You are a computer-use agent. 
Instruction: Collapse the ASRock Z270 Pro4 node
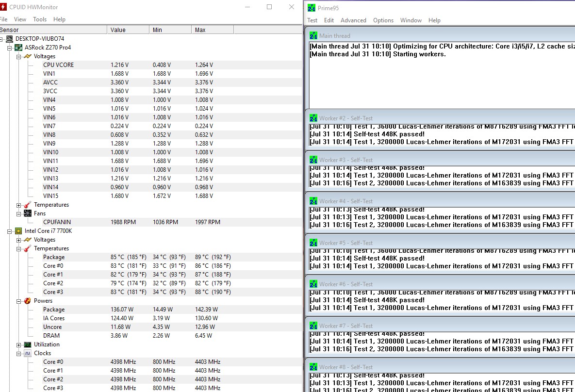tap(10, 48)
